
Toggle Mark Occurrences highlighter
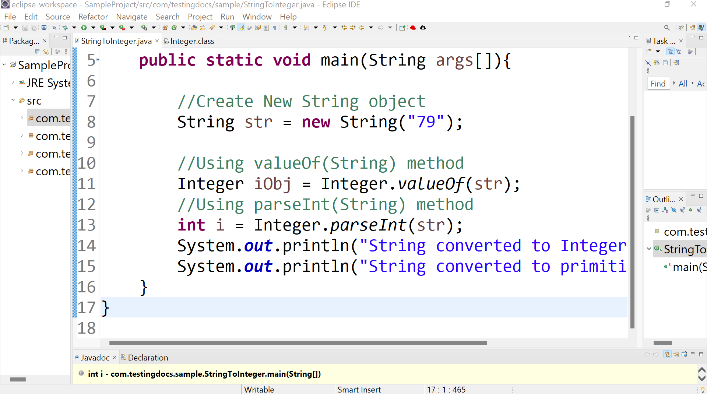pyautogui.click(x=241, y=28)
